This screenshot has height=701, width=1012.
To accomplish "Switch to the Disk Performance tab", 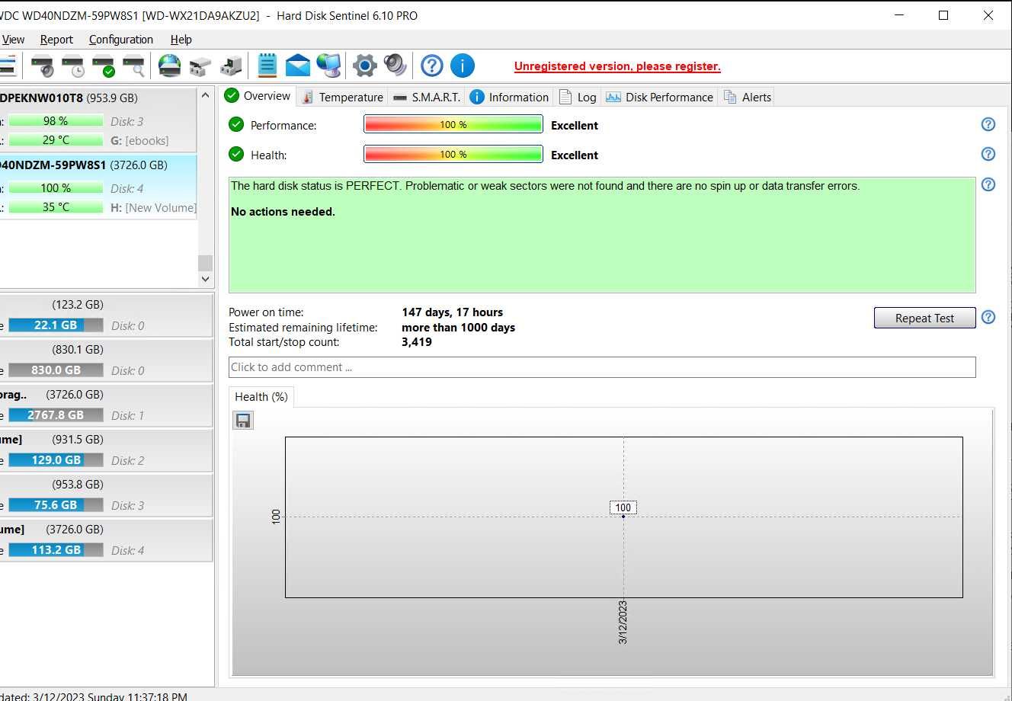I will pyautogui.click(x=659, y=97).
